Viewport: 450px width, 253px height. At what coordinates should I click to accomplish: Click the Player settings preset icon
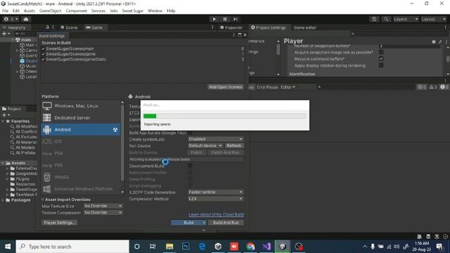[x=440, y=42]
